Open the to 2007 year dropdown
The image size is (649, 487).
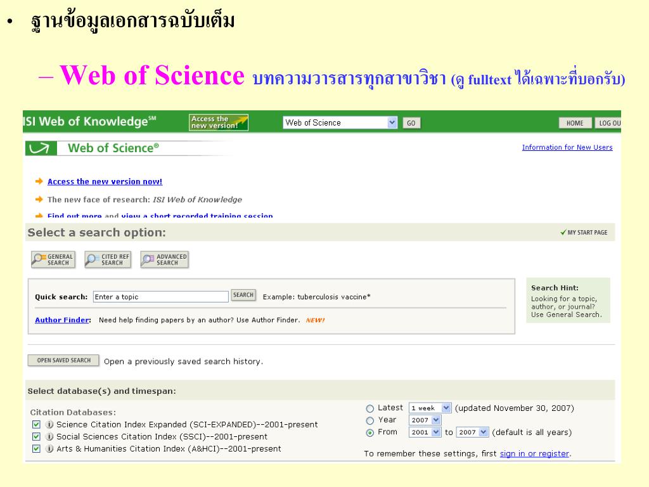[473, 432]
